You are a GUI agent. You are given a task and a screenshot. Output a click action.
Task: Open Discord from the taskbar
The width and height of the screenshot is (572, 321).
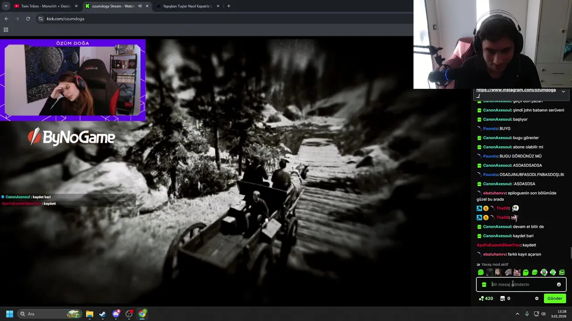point(116,314)
